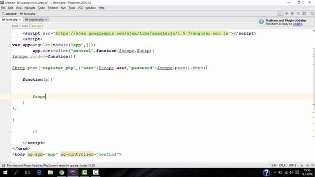Screen dimensions: 315x177
Task: Close the register.php tab
Action: [46, 20]
